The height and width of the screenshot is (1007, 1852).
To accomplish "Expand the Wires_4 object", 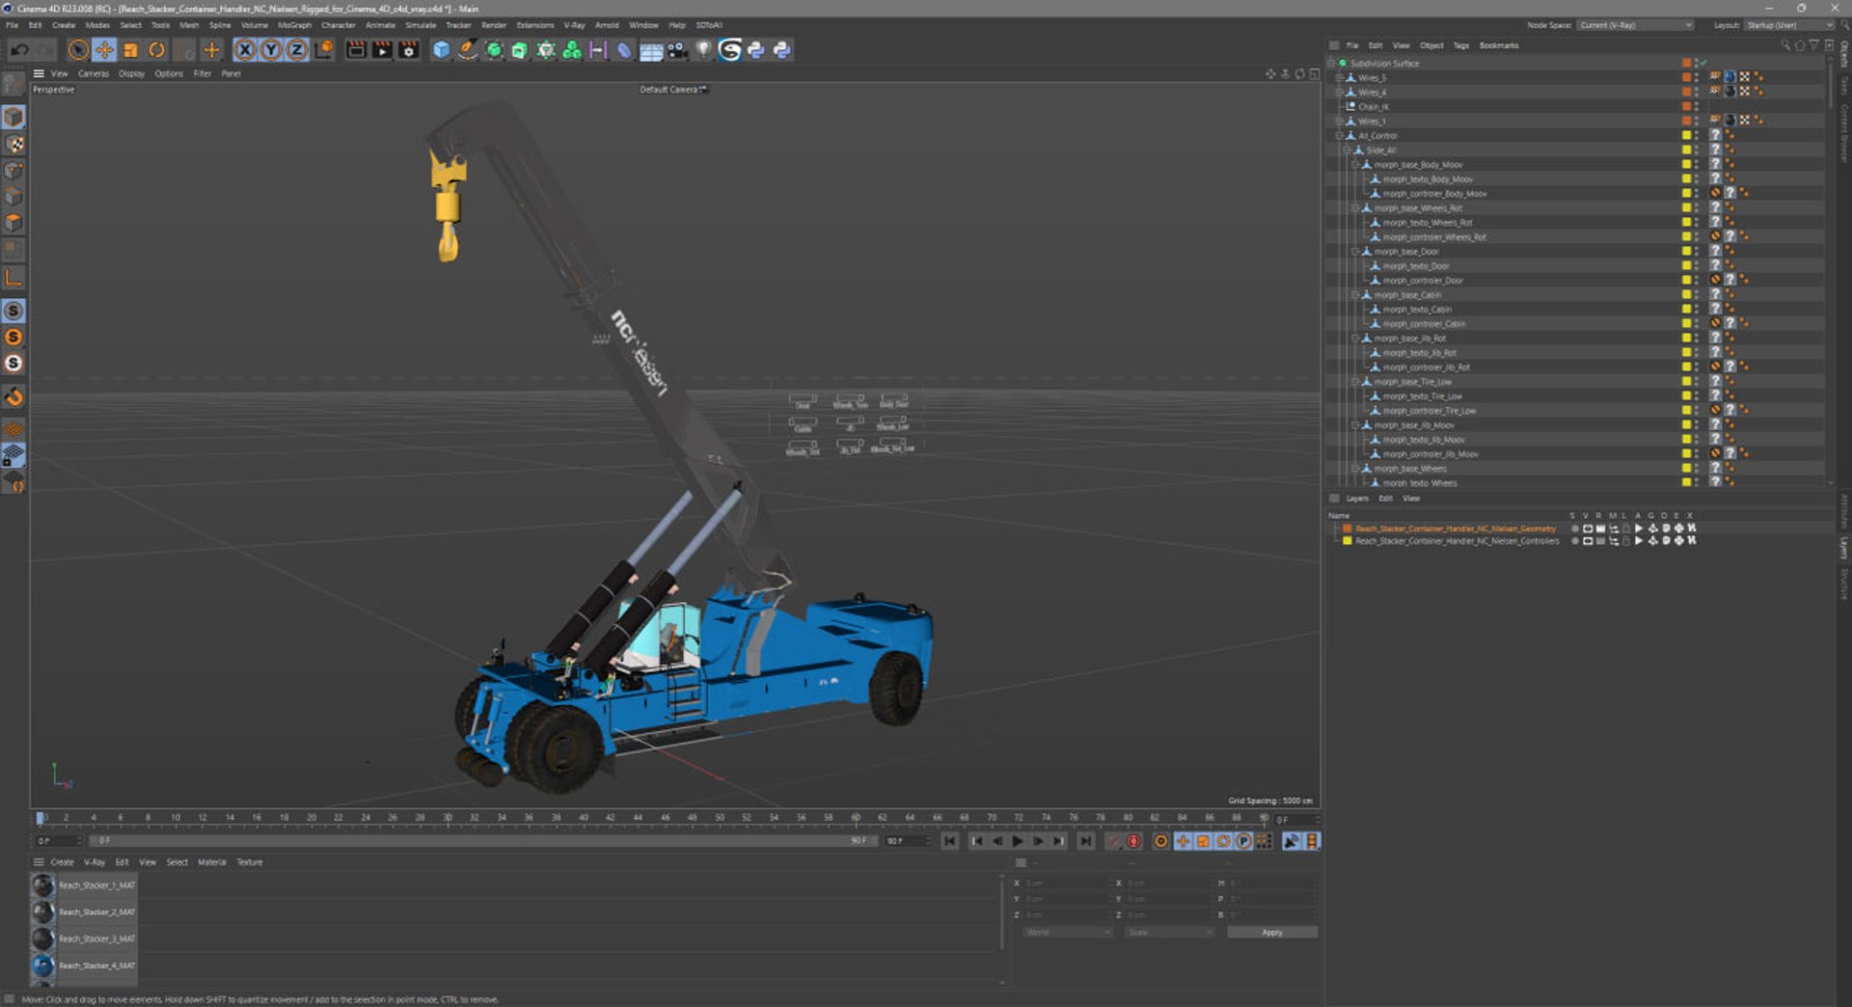I will (x=1340, y=93).
